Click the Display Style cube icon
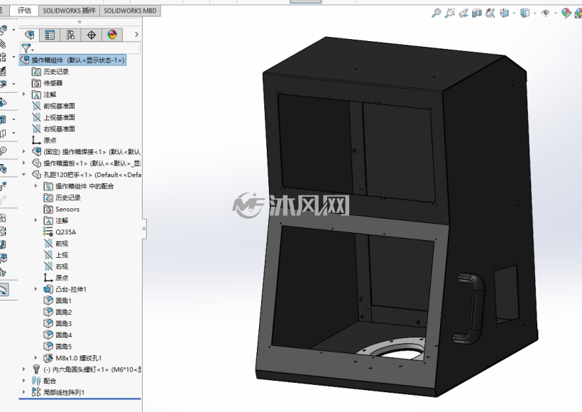Image resolution: width=582 pixels, height=412 pixels. [x=525, y=13]
